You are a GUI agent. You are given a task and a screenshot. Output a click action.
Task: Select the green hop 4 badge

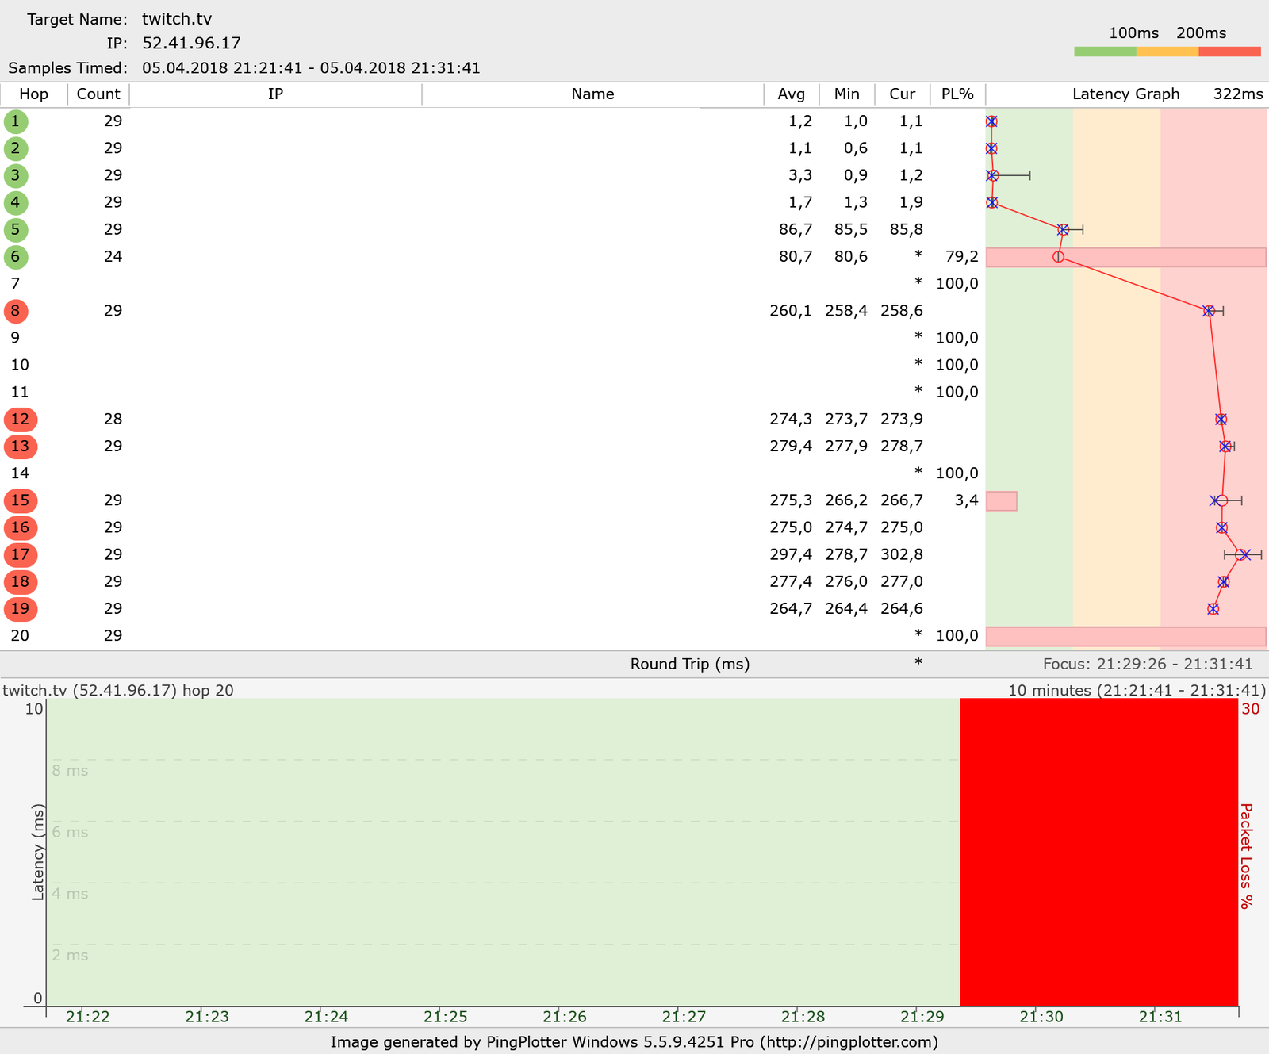(15, 202)
